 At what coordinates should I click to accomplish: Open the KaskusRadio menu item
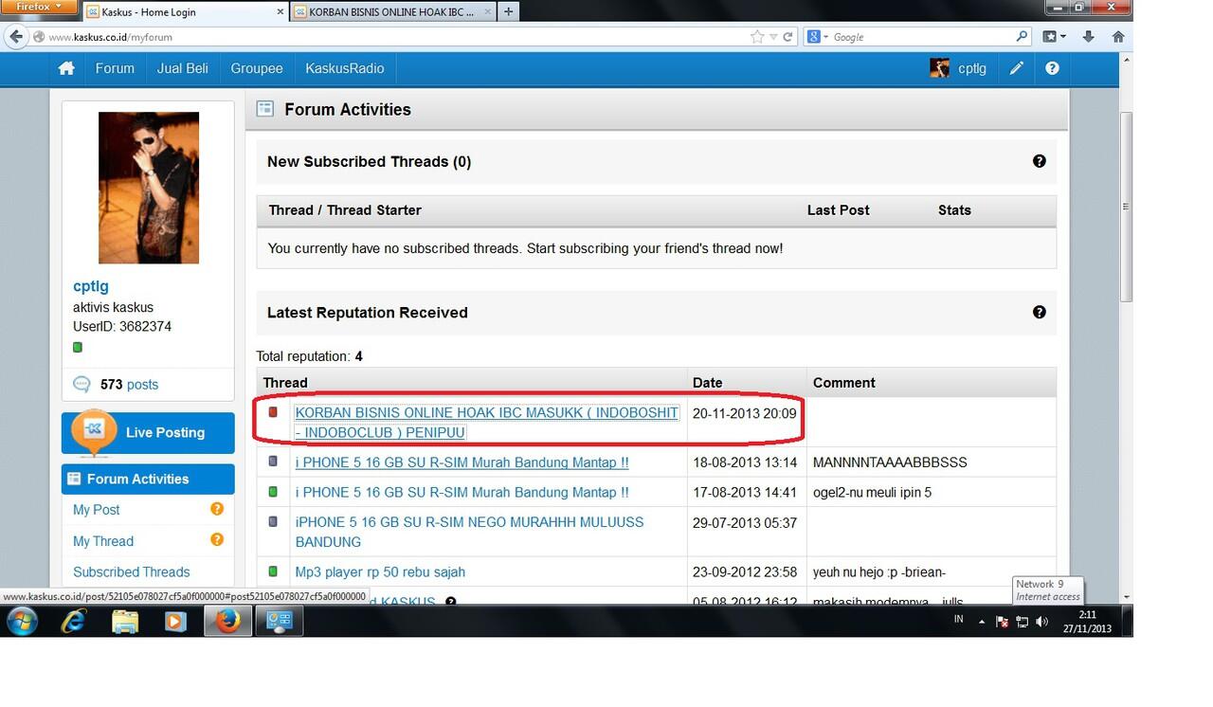coord(345,68)
